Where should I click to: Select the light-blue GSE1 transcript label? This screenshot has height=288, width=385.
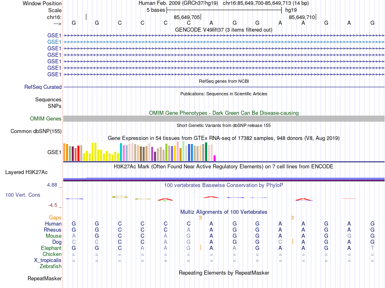point(54,41)
